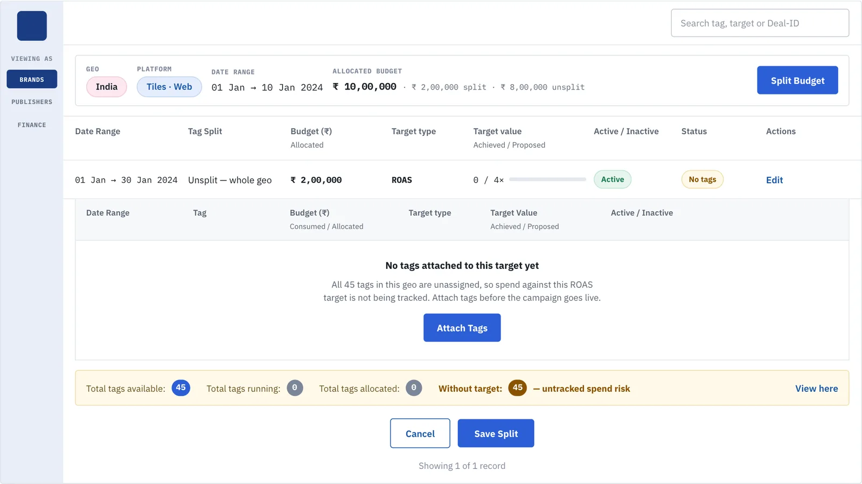Viewport: 862px width, 484px height.
Task: Click the India geo chip
Action: point(107,87)
